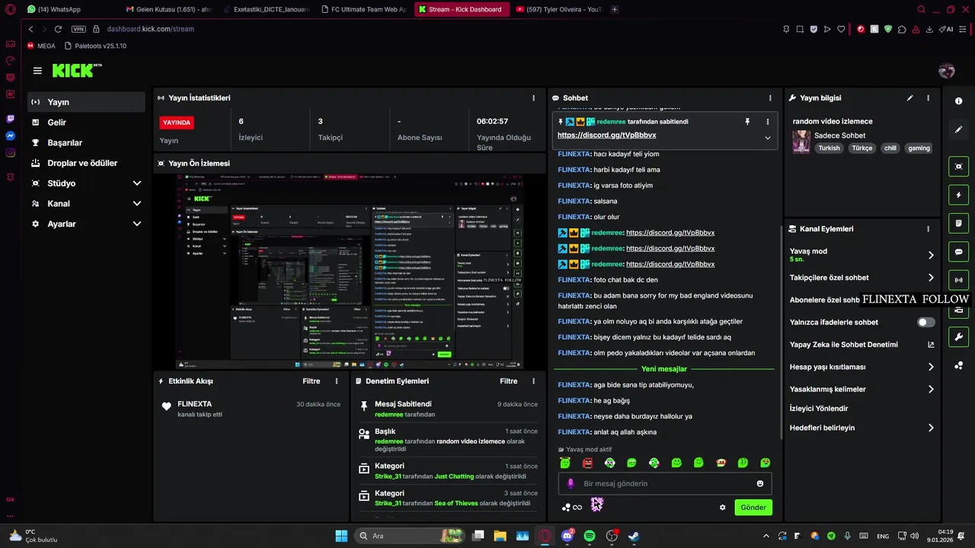
Task: Click the three-dots cluster icon in right strip
Action: point(958,366)
